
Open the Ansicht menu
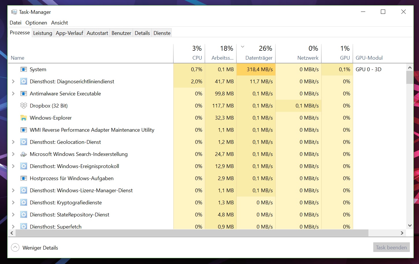(60, 23)
